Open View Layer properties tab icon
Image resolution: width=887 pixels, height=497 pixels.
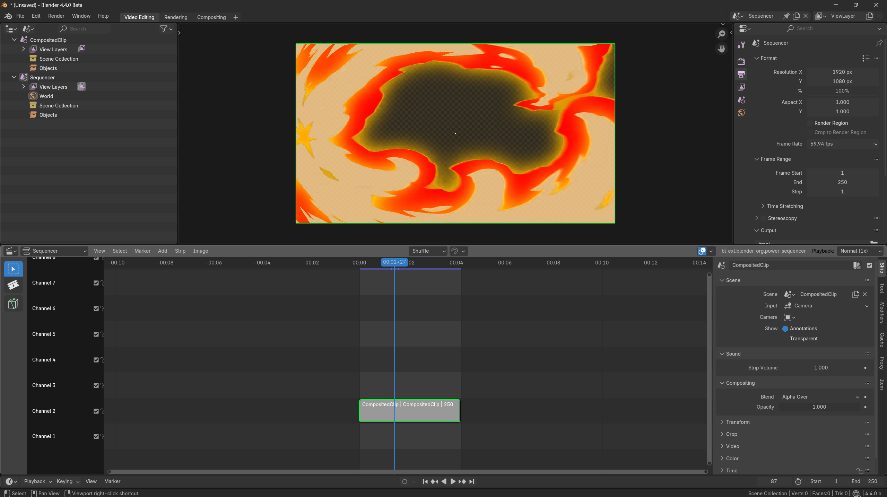coord(741,87)
